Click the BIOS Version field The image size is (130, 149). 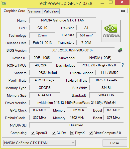click(x=72, y=50)
